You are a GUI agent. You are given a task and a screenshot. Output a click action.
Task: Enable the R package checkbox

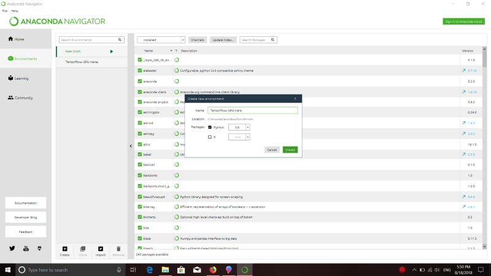(210, 137)
